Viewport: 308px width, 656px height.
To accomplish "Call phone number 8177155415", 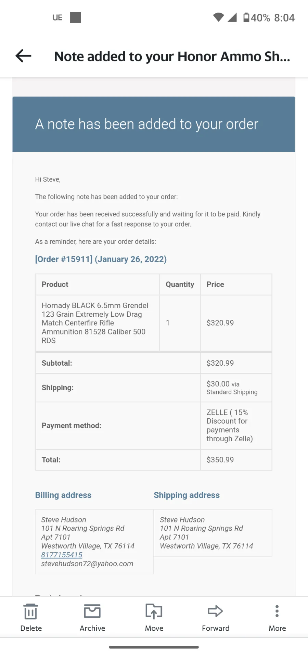I will click(x=62, y=555).
